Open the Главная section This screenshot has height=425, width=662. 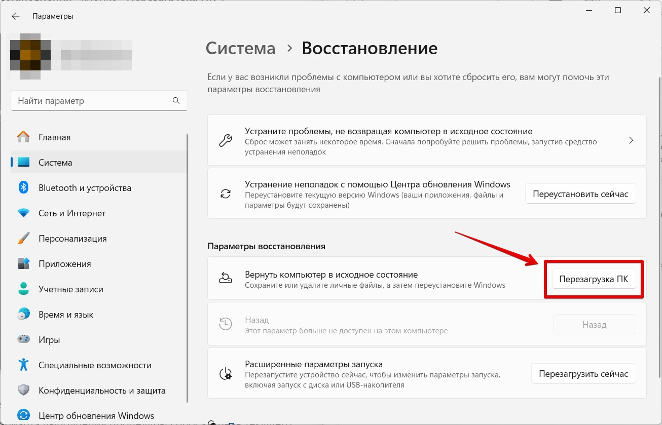(99, 137)
